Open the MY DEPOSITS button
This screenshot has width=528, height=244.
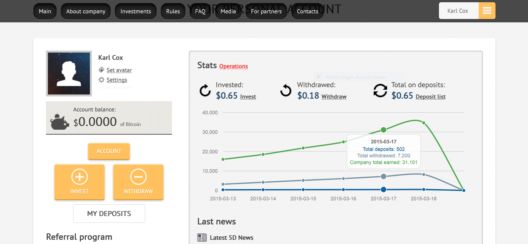[x=109, y=214]
